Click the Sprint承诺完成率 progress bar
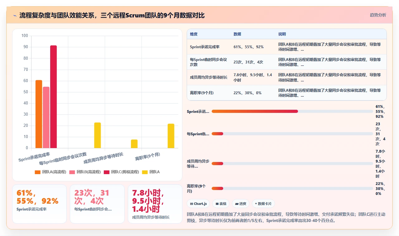 [292, 111]
